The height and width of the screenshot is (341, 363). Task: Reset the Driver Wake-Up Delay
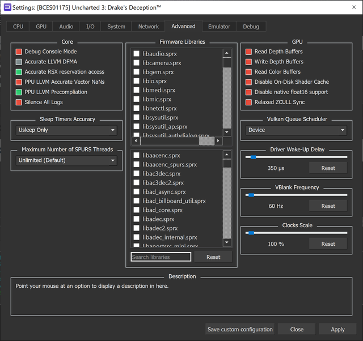point(328,168)
